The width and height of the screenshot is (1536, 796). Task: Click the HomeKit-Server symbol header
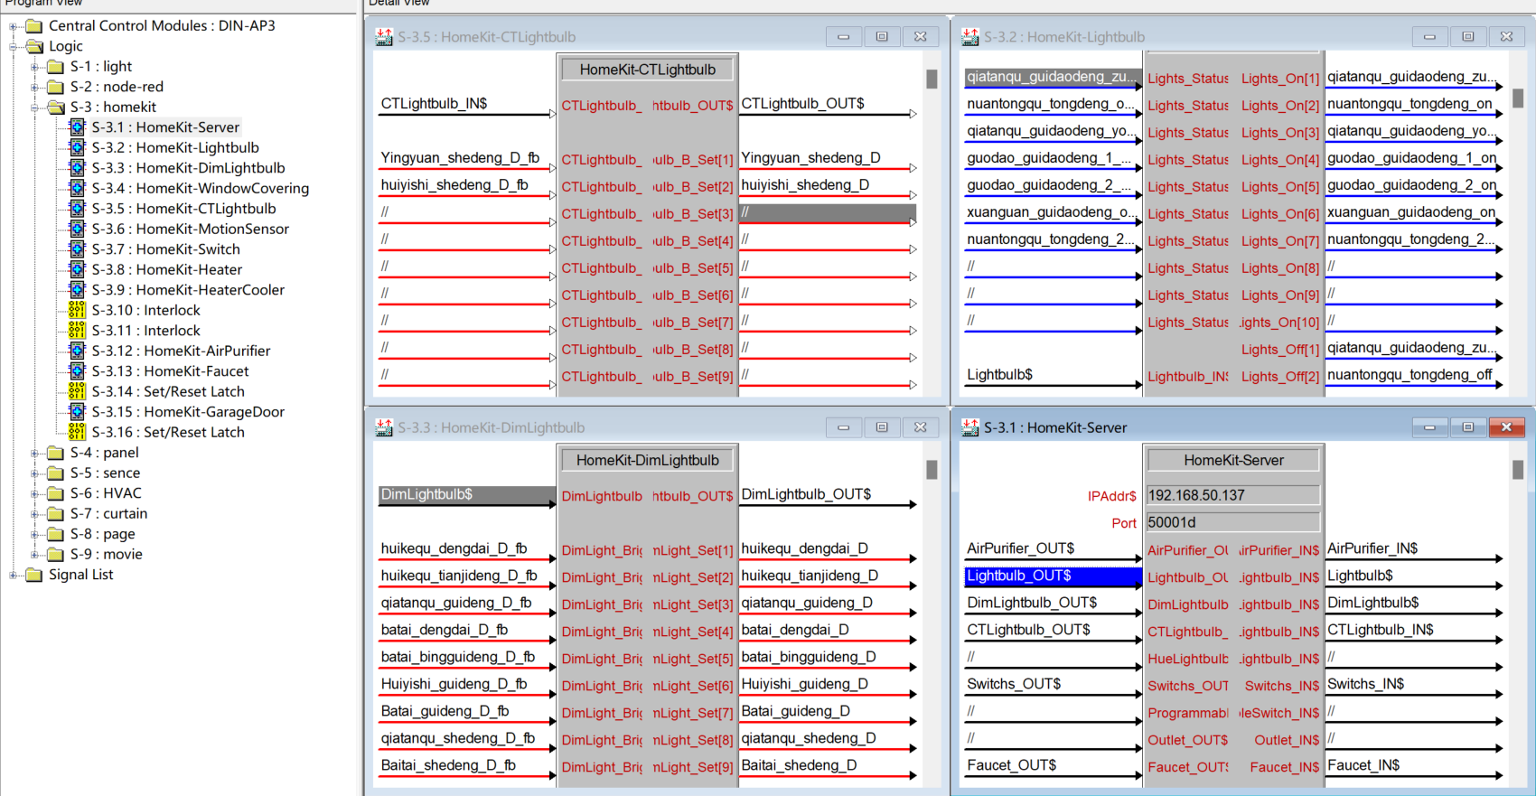tap(1233, 460)
